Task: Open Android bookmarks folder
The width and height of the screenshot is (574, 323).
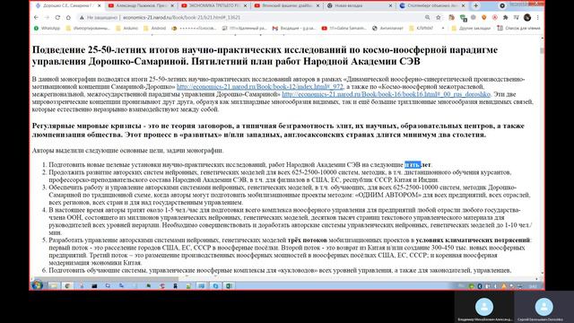Action: click(155, 28)
